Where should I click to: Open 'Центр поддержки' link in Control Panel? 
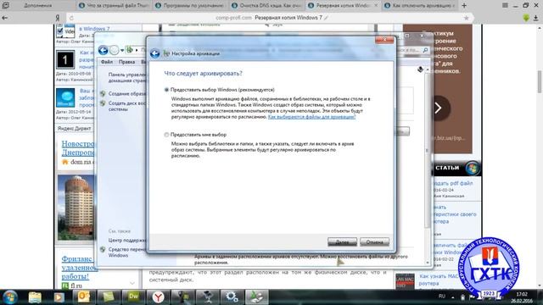pyautogui.click(x=126, y=240)
